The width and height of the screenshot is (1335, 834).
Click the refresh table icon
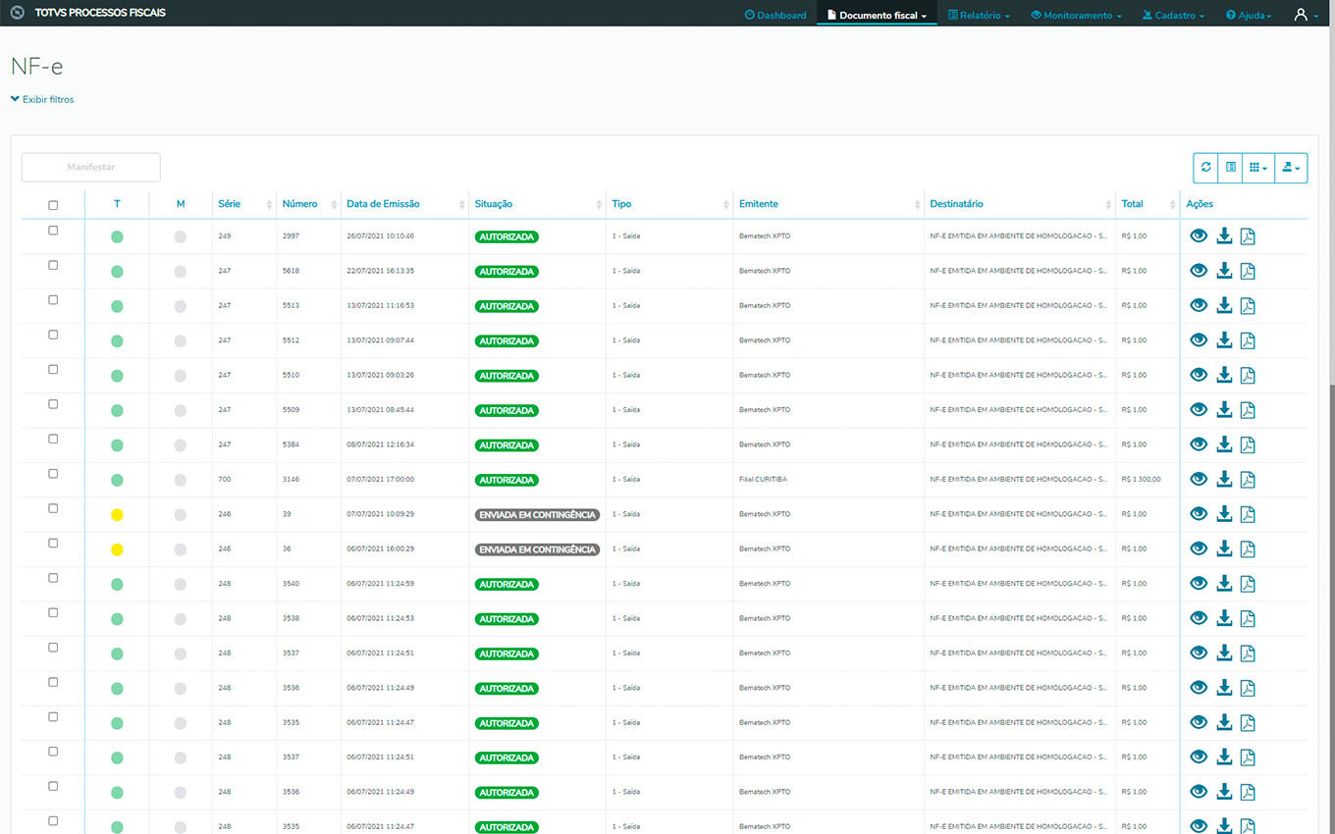coord(1205,168)
